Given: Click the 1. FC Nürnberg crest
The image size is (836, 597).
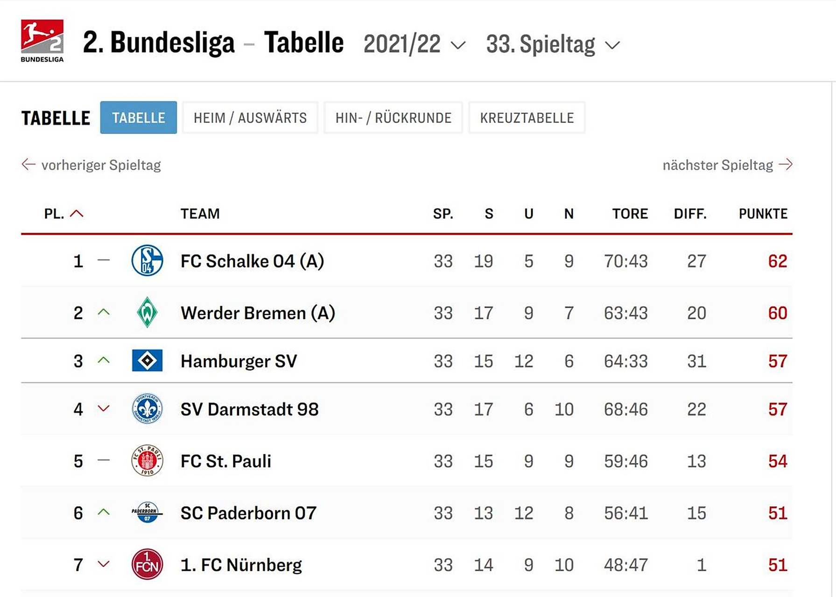Looking at the screenshot, I should 147,564.
